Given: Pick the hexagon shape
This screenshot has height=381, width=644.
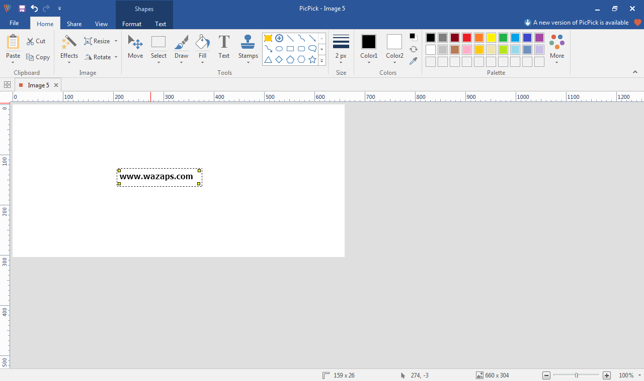Looking at the screenshot, I should 301,60.
